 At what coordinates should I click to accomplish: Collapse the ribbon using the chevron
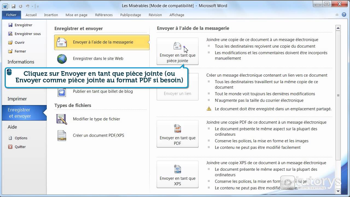336,15
